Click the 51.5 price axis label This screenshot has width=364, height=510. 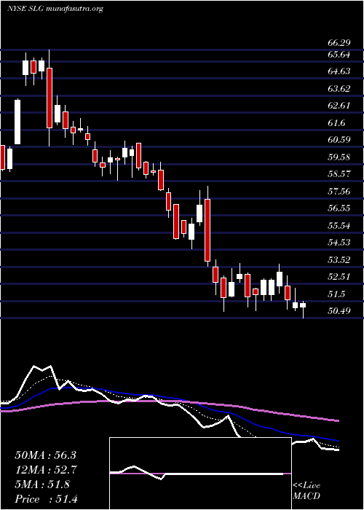tap(336, 294)
